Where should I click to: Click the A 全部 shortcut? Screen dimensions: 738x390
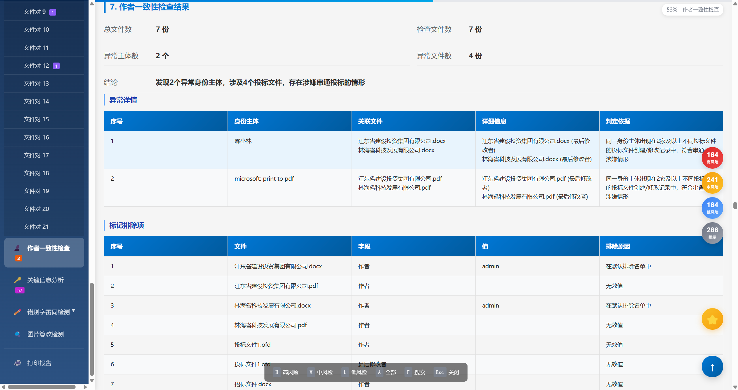(386, 372)
